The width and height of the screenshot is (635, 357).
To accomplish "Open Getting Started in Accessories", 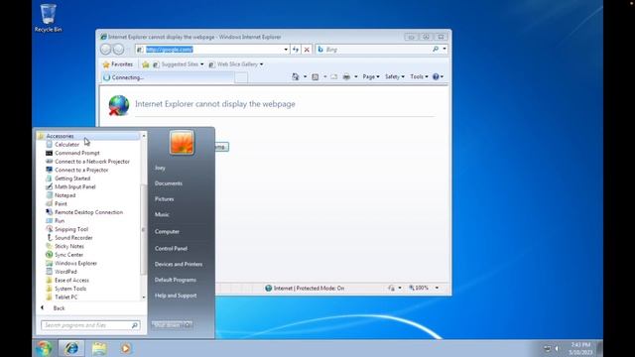I will pyautogui.click(x=72, y=178).
